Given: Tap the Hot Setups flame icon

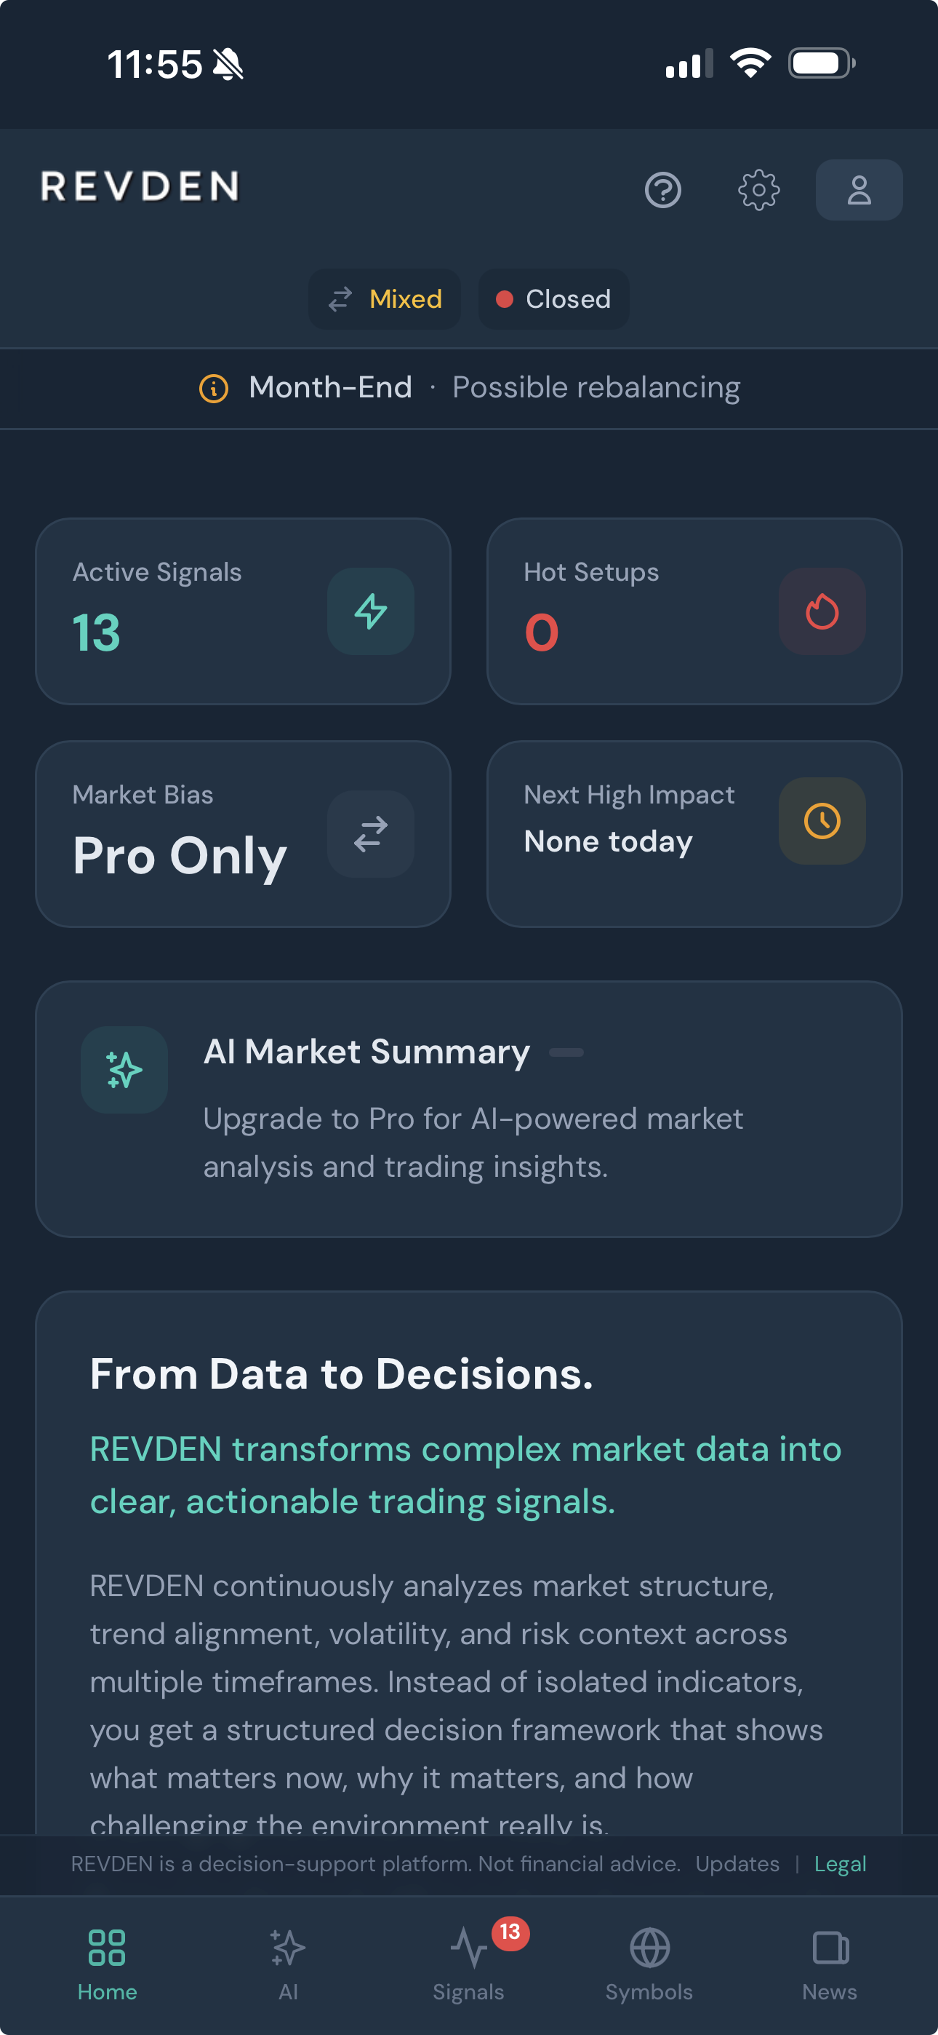Looking at the screenshot, I should coord(822,611).
